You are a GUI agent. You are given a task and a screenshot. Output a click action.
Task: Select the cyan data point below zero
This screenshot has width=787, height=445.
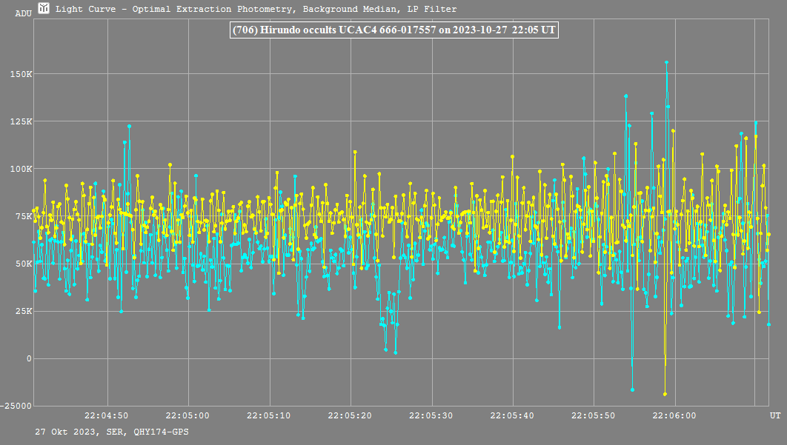point(632,389)
